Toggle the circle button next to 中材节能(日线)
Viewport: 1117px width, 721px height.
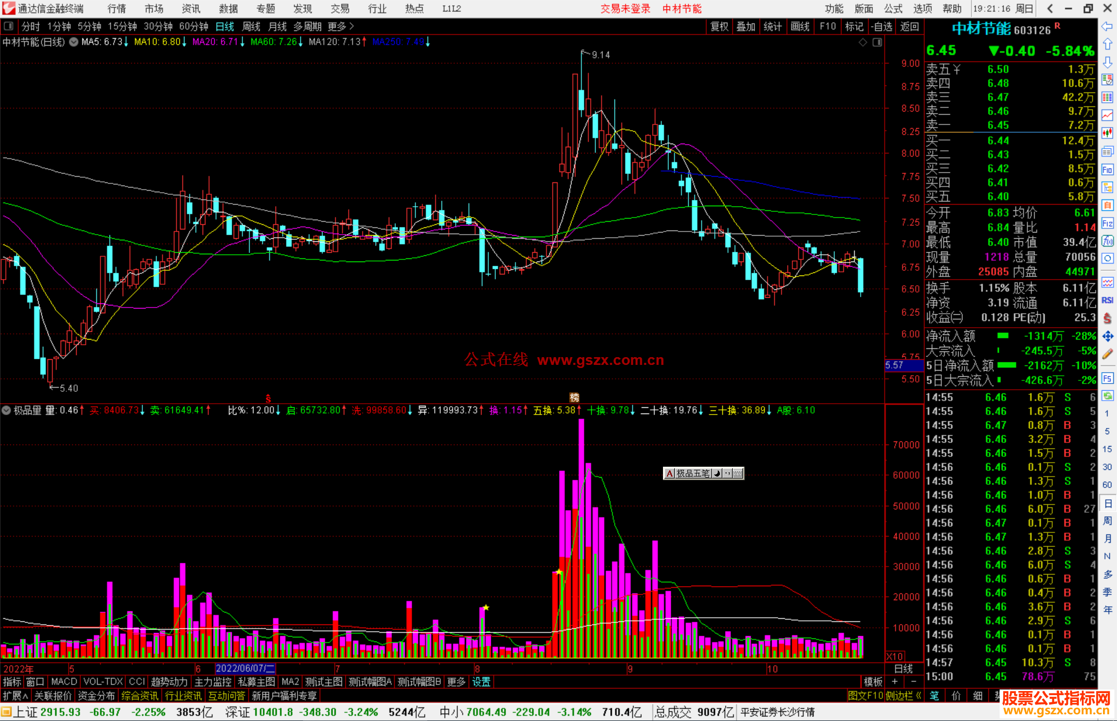73,42
